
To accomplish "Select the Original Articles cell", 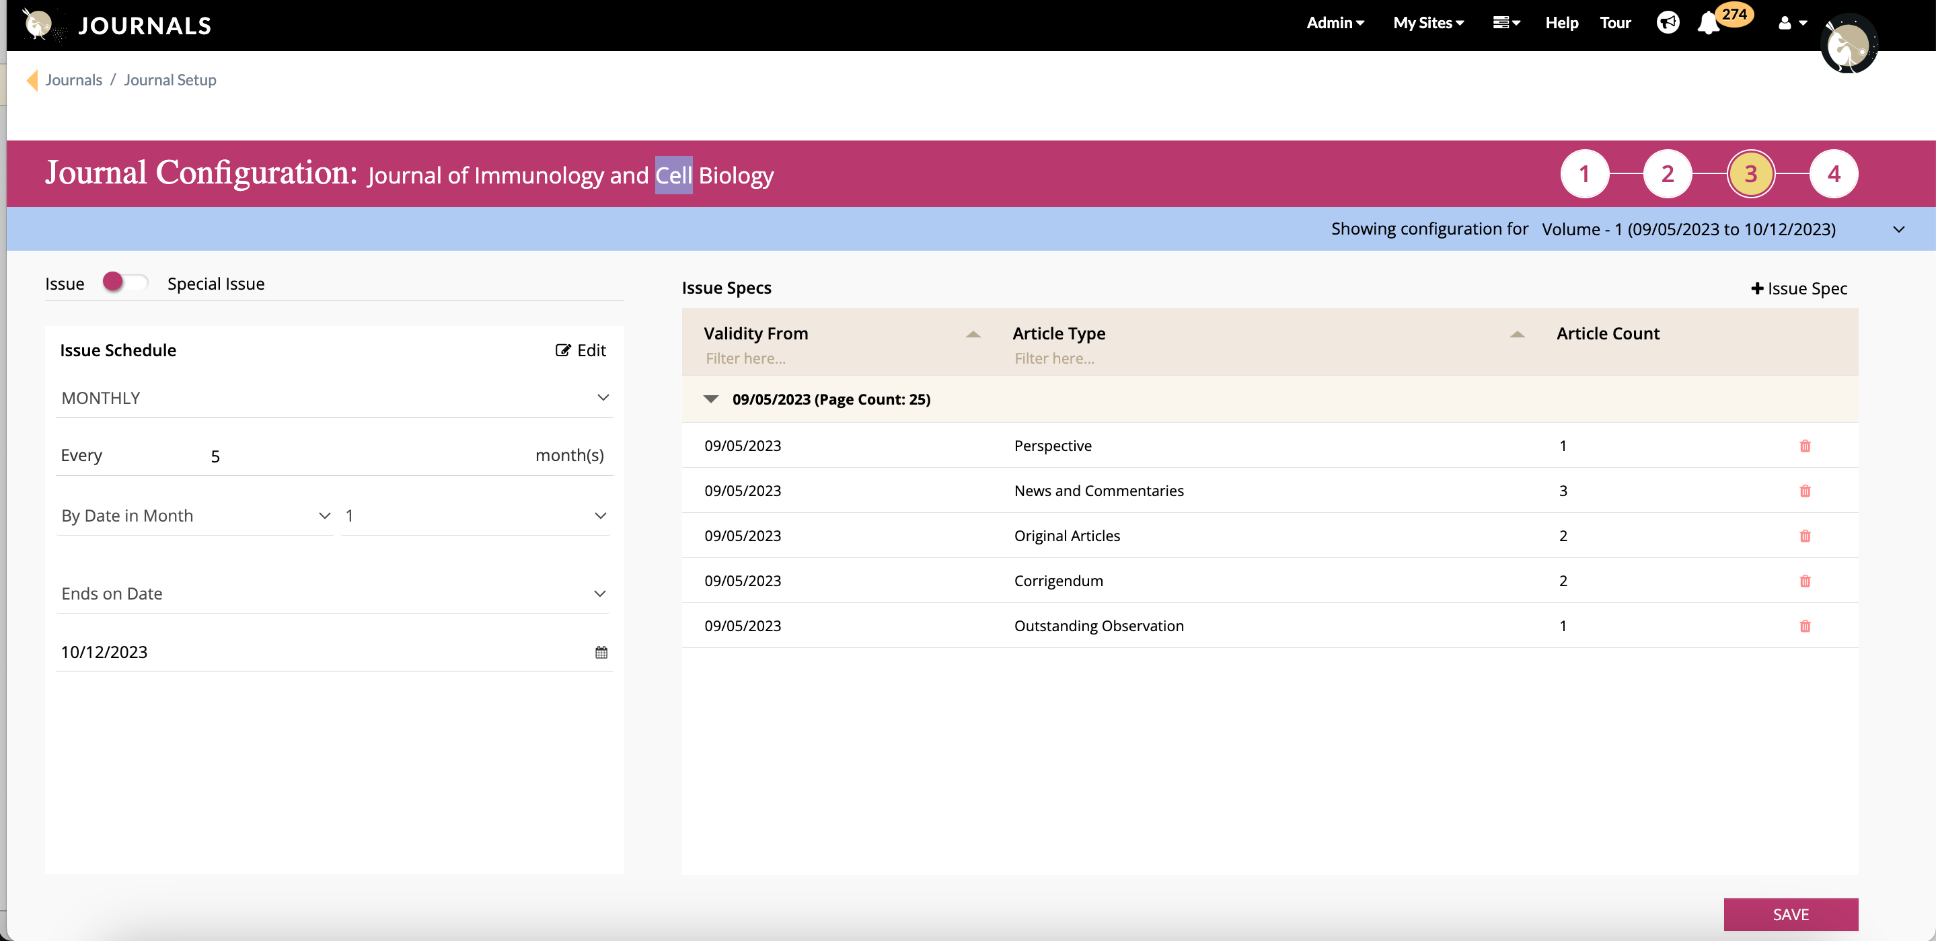I will (x=1066, y=536).
